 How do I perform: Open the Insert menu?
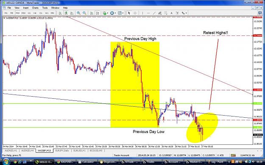coord(26,8)
